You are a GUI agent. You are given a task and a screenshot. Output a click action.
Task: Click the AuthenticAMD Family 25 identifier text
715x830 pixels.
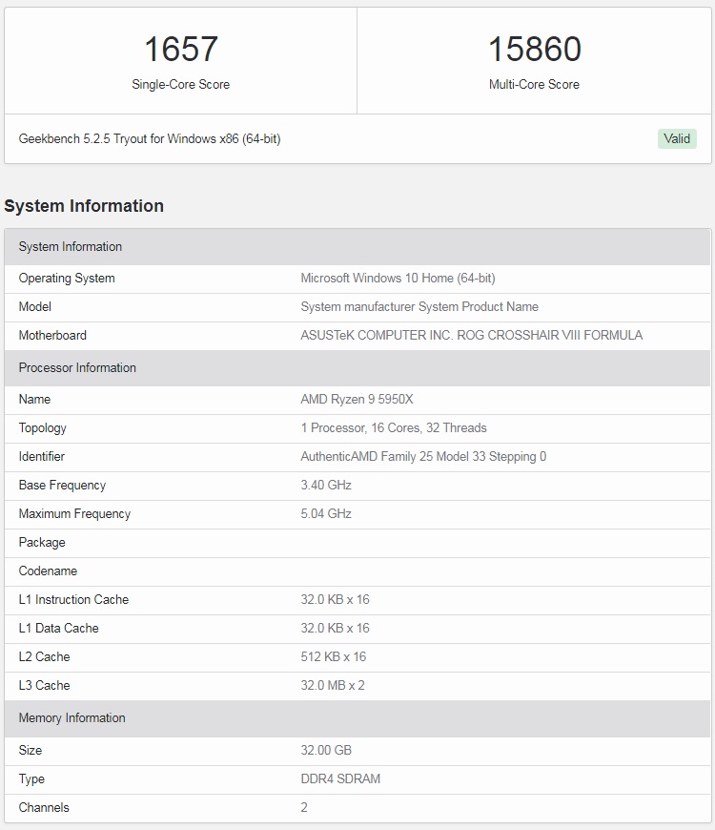[x=423, y=456]
